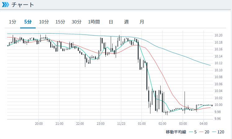This screenshot has height=139, width=232.
Task: Click the red 20-period legend line
Action: click(203, 132)
